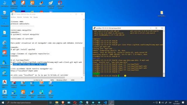The image size is (187, 105).
Task: Open the clock and date flyout
Action: tap(176, 102)
